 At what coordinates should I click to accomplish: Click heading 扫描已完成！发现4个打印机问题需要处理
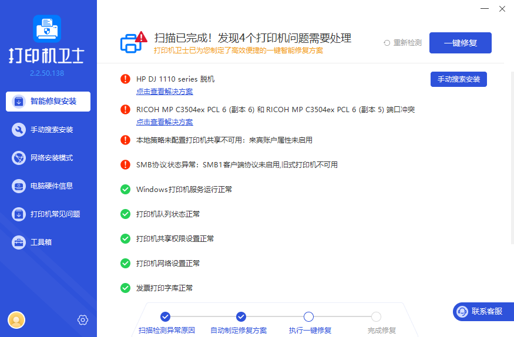coord(253,38)
